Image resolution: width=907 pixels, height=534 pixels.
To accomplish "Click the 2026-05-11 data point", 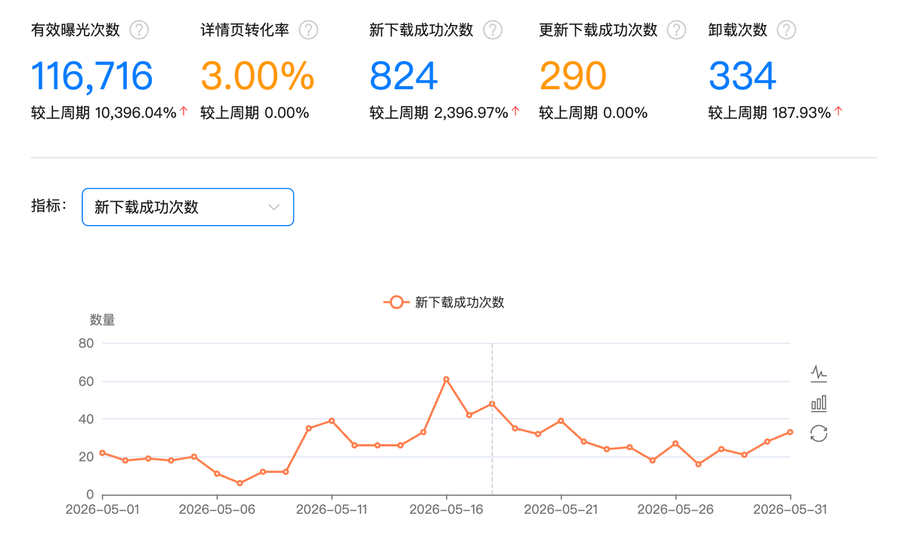I will [332, 421].
